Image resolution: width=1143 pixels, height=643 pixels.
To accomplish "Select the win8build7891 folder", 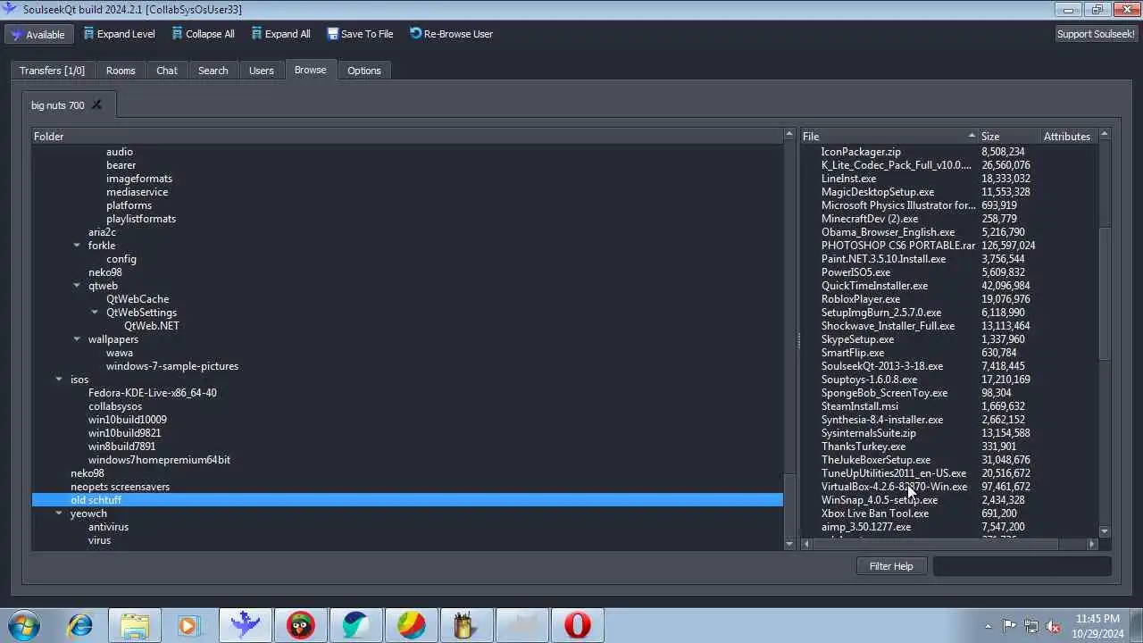I will pyautogui.click(x=121, y=447).
